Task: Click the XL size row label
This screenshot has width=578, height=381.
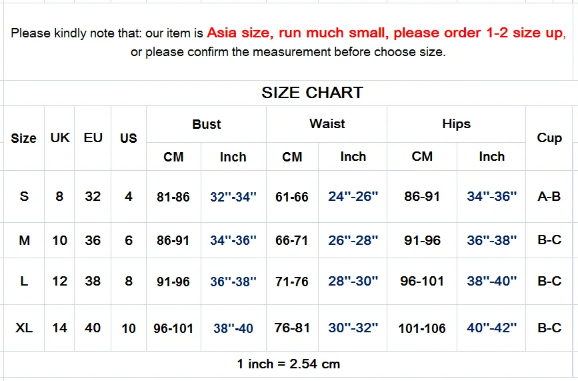Action: [24, 328]
